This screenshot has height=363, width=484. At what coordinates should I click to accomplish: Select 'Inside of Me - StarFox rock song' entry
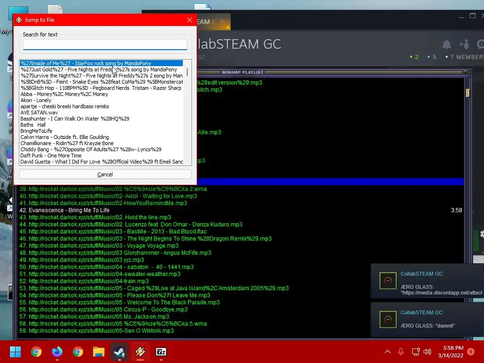(102, 63)
